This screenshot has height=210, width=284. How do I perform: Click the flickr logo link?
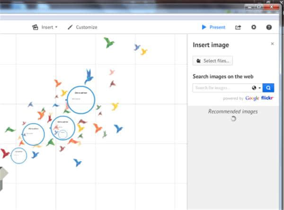click(x=267, y=98)
